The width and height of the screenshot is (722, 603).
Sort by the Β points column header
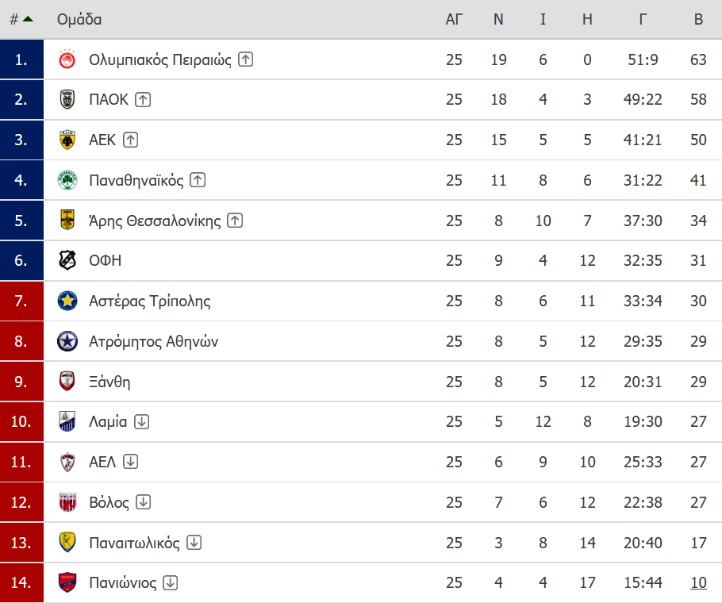coord(698,19)
